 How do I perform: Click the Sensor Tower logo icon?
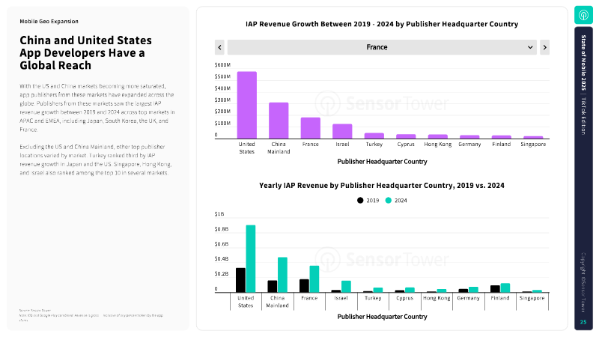(584, 16)
